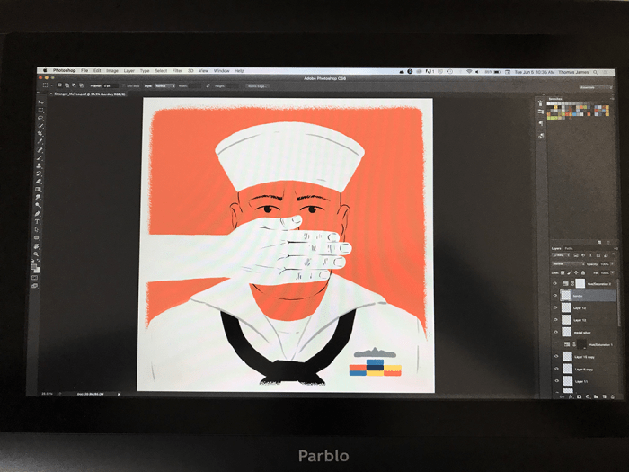Select the Lasso tool
The width and height of the screenshot is (629, 472).
(x=41, y=120)
